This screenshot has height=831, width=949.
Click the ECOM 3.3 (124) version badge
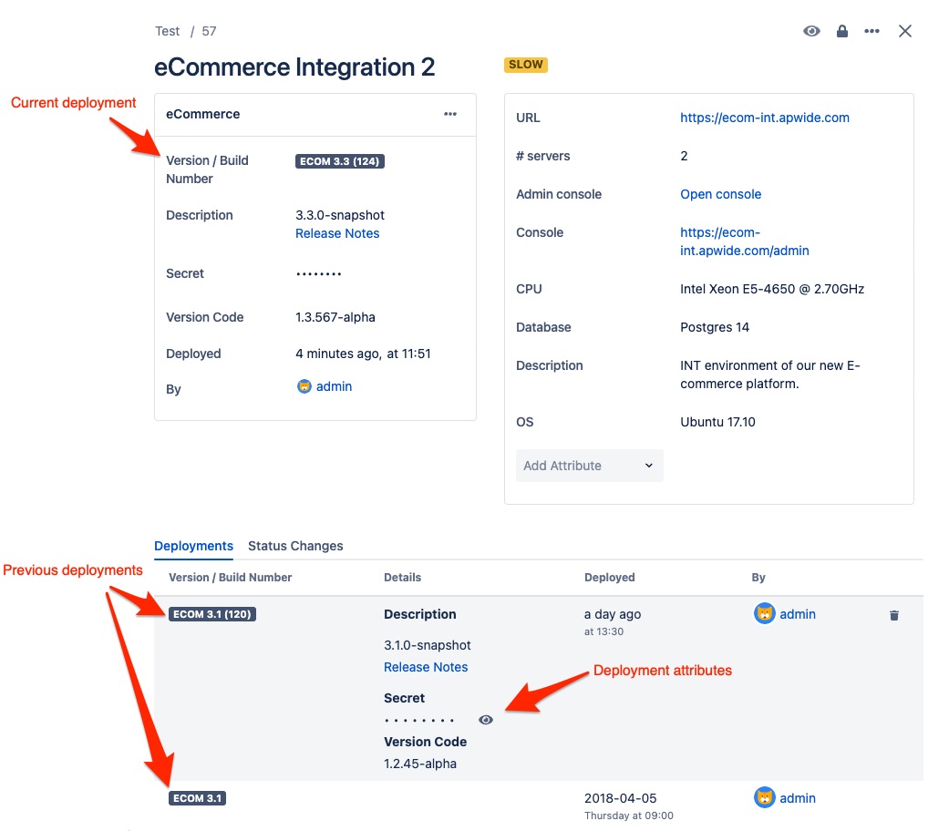pyautogui.click(x=339, y=161)
